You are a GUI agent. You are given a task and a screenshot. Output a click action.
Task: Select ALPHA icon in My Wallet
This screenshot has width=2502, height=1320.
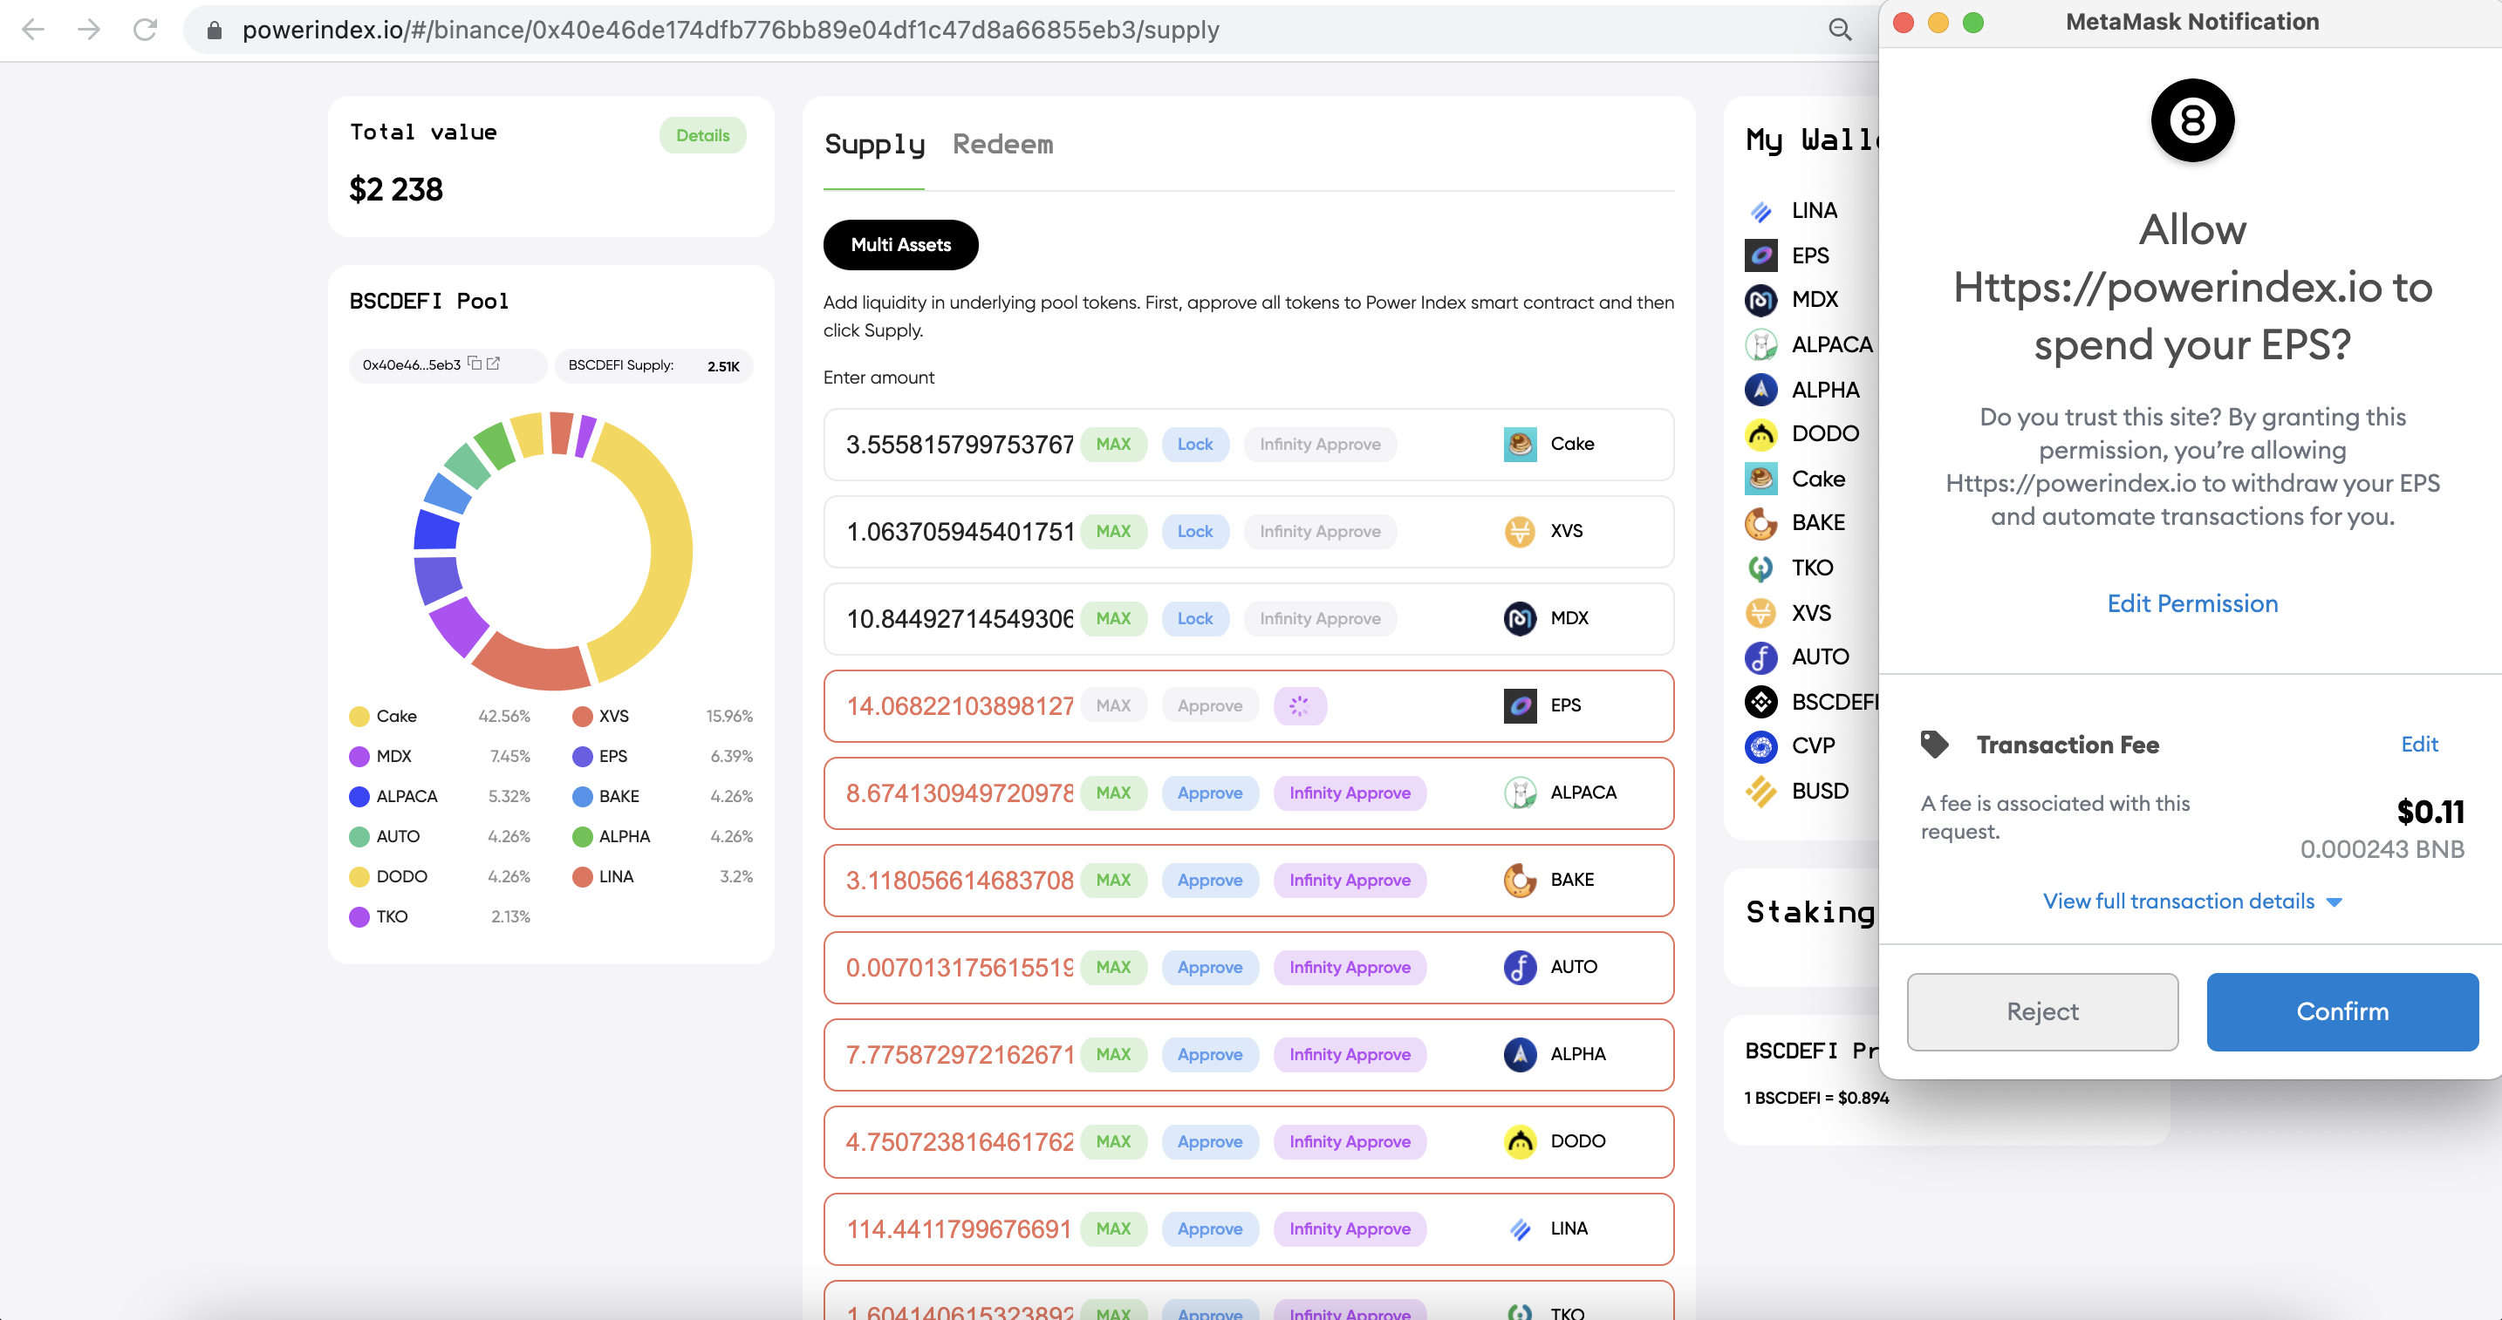(1760, 389)
